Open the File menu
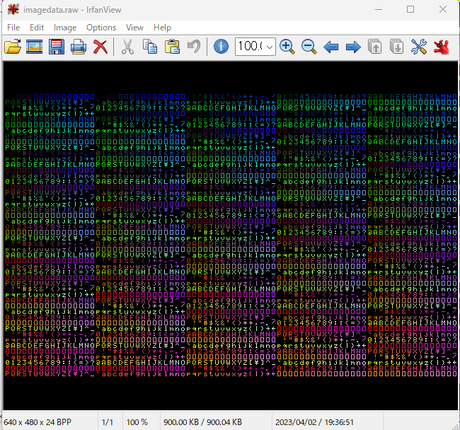This screenshot has height=430, width=460. pyautogui.click(x=13, y=28)
